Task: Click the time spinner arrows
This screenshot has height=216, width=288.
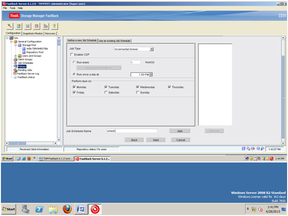Action: [151, 75]
